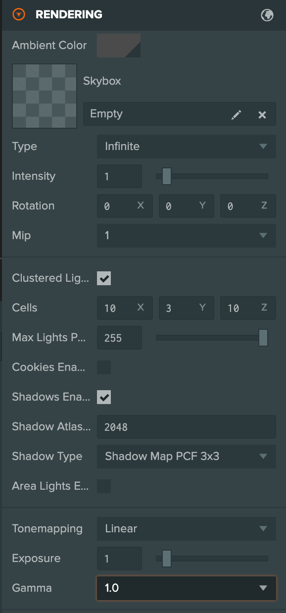Viewport: 286px width, 613px height.
Task: Clear the Skybox asset with X icon
Action: pyautogui.click(x=262, y=114)
